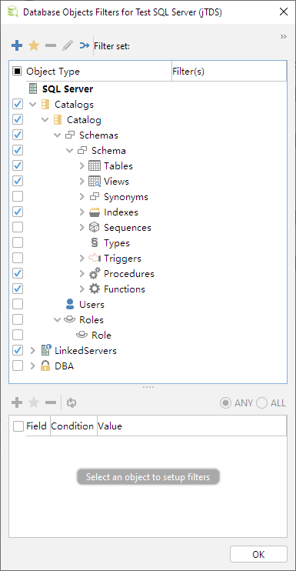Click the double chevron overflow button
This screenshot has width=296, height=571.
[x=284, y=36]
